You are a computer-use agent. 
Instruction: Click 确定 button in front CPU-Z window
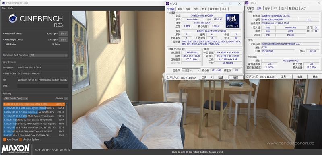236,77
